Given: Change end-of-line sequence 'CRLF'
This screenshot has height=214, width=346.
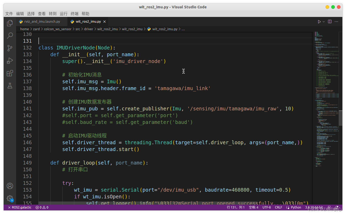Looking at the screenshot, I should (278, 207).
